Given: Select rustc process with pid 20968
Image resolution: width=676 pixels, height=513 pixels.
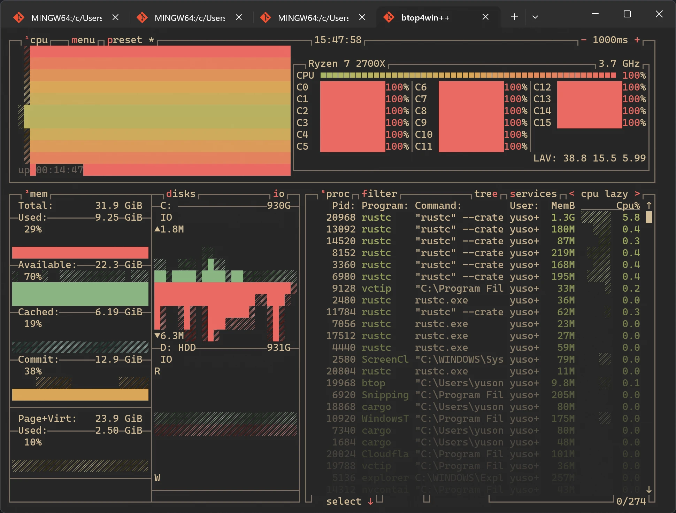Looking at the screenshot, I should point(376,218).
